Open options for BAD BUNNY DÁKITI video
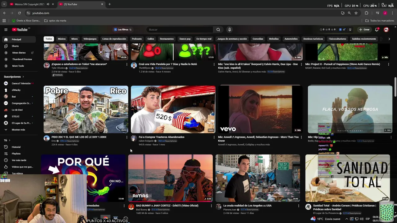Image resolution: width=397 pixels, height=223 pixels. click(x=212, y=206)
